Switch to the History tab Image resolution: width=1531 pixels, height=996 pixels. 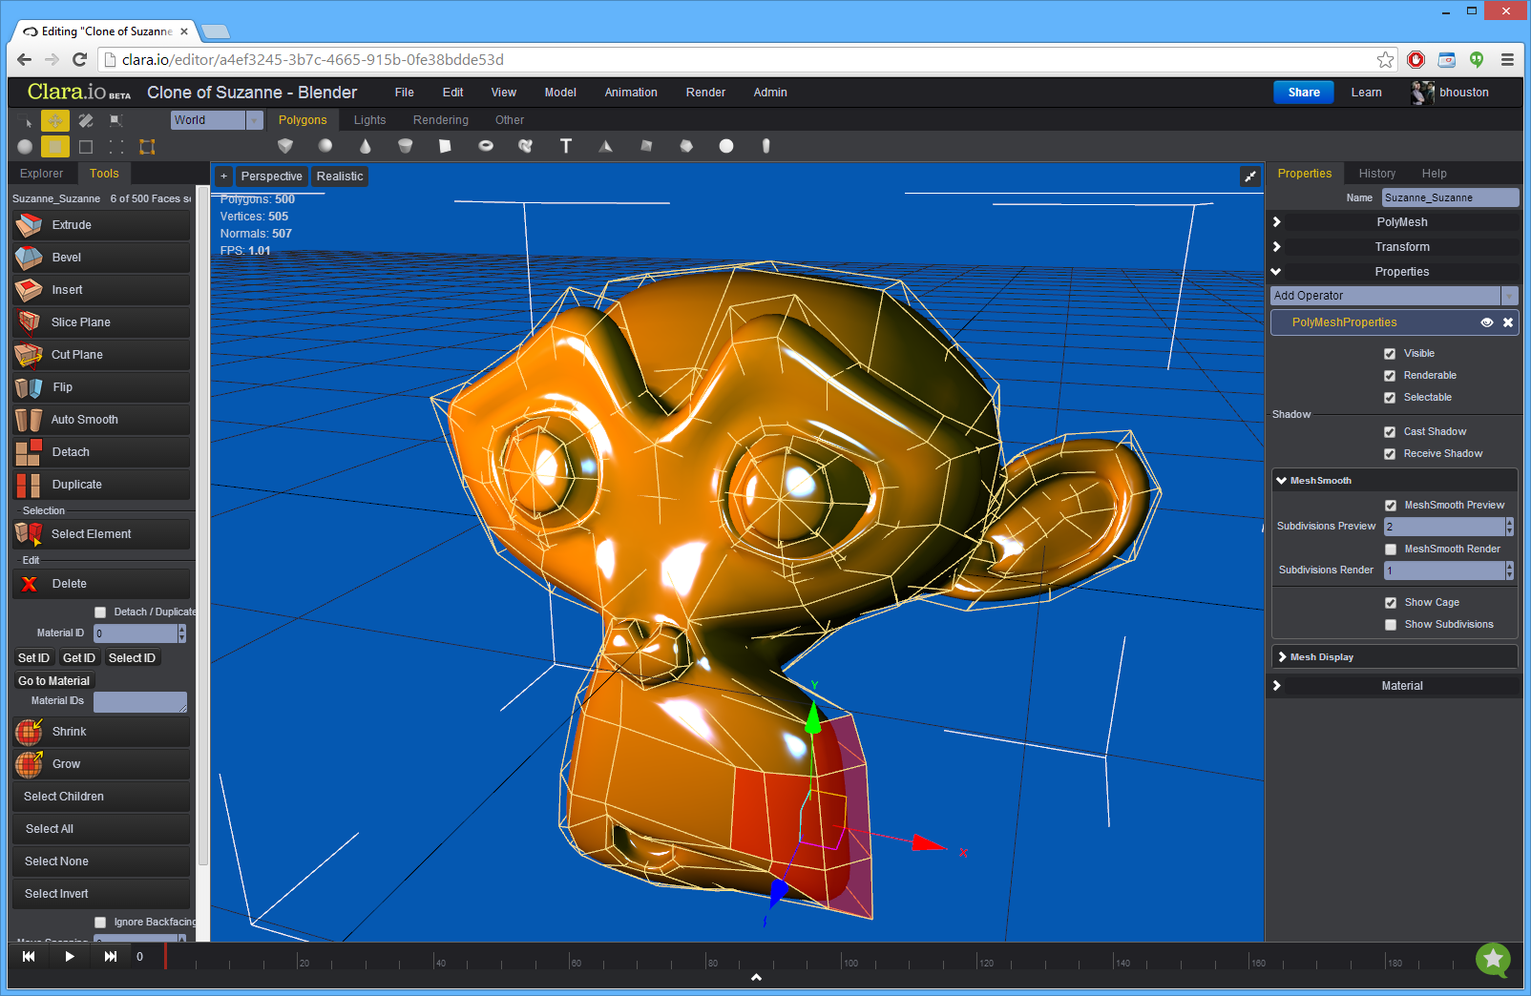pyautogui.click(x=1376, y=173)
